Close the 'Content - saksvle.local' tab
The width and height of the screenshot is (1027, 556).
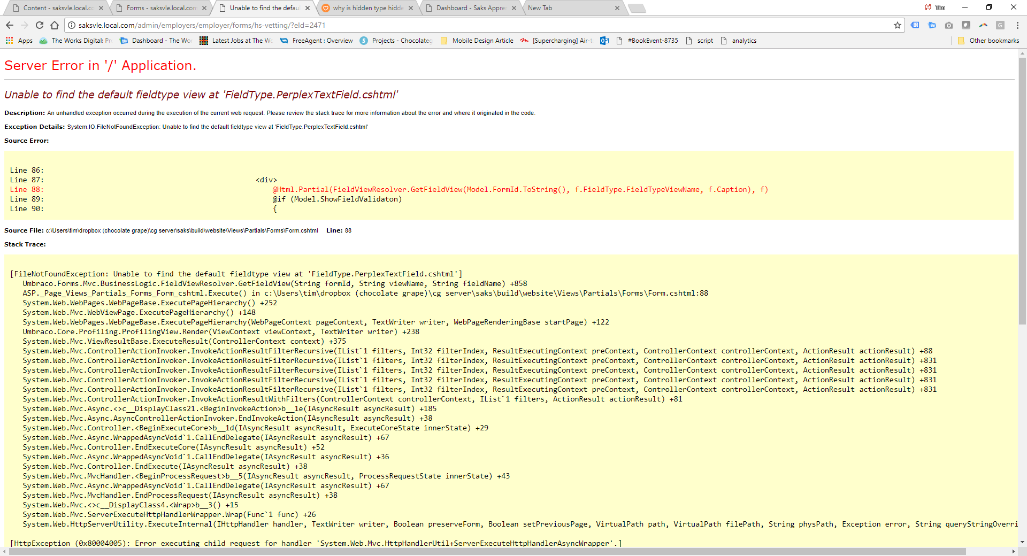[x=101, y=8]
